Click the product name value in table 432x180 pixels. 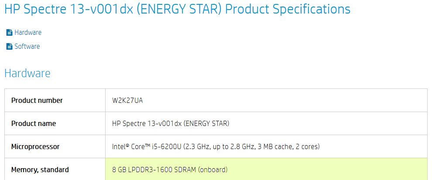171,123
